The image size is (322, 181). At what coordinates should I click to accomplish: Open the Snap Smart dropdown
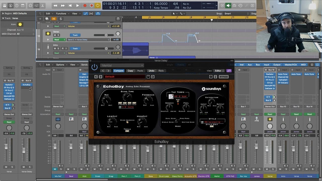pos(236,14)
